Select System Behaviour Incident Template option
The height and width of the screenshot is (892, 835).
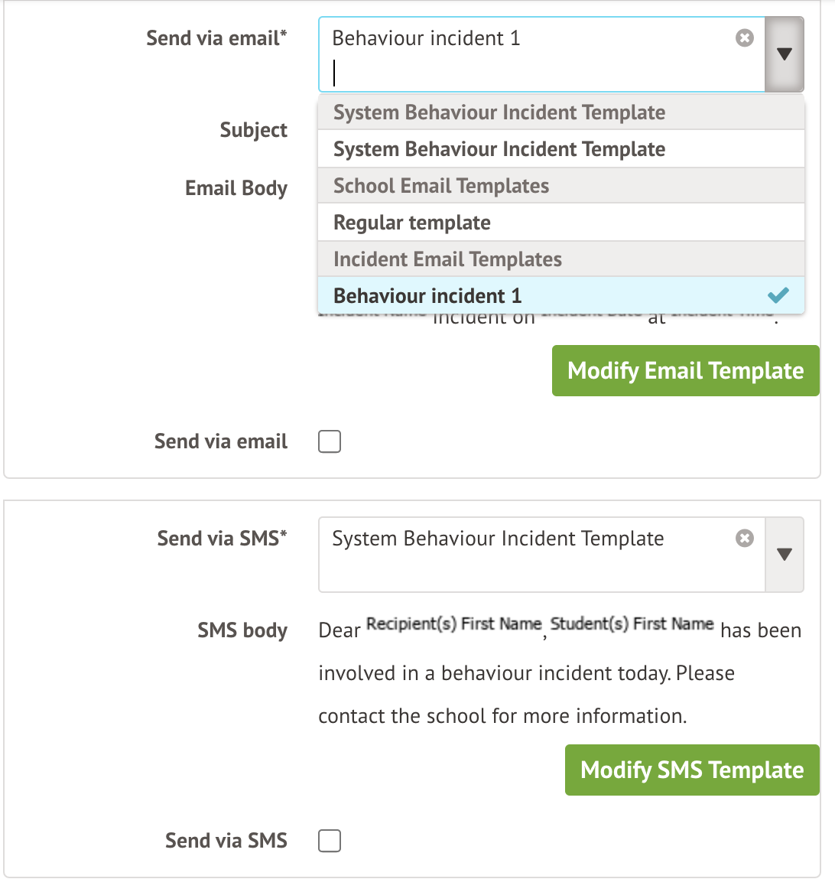click(x=499, y=149)
